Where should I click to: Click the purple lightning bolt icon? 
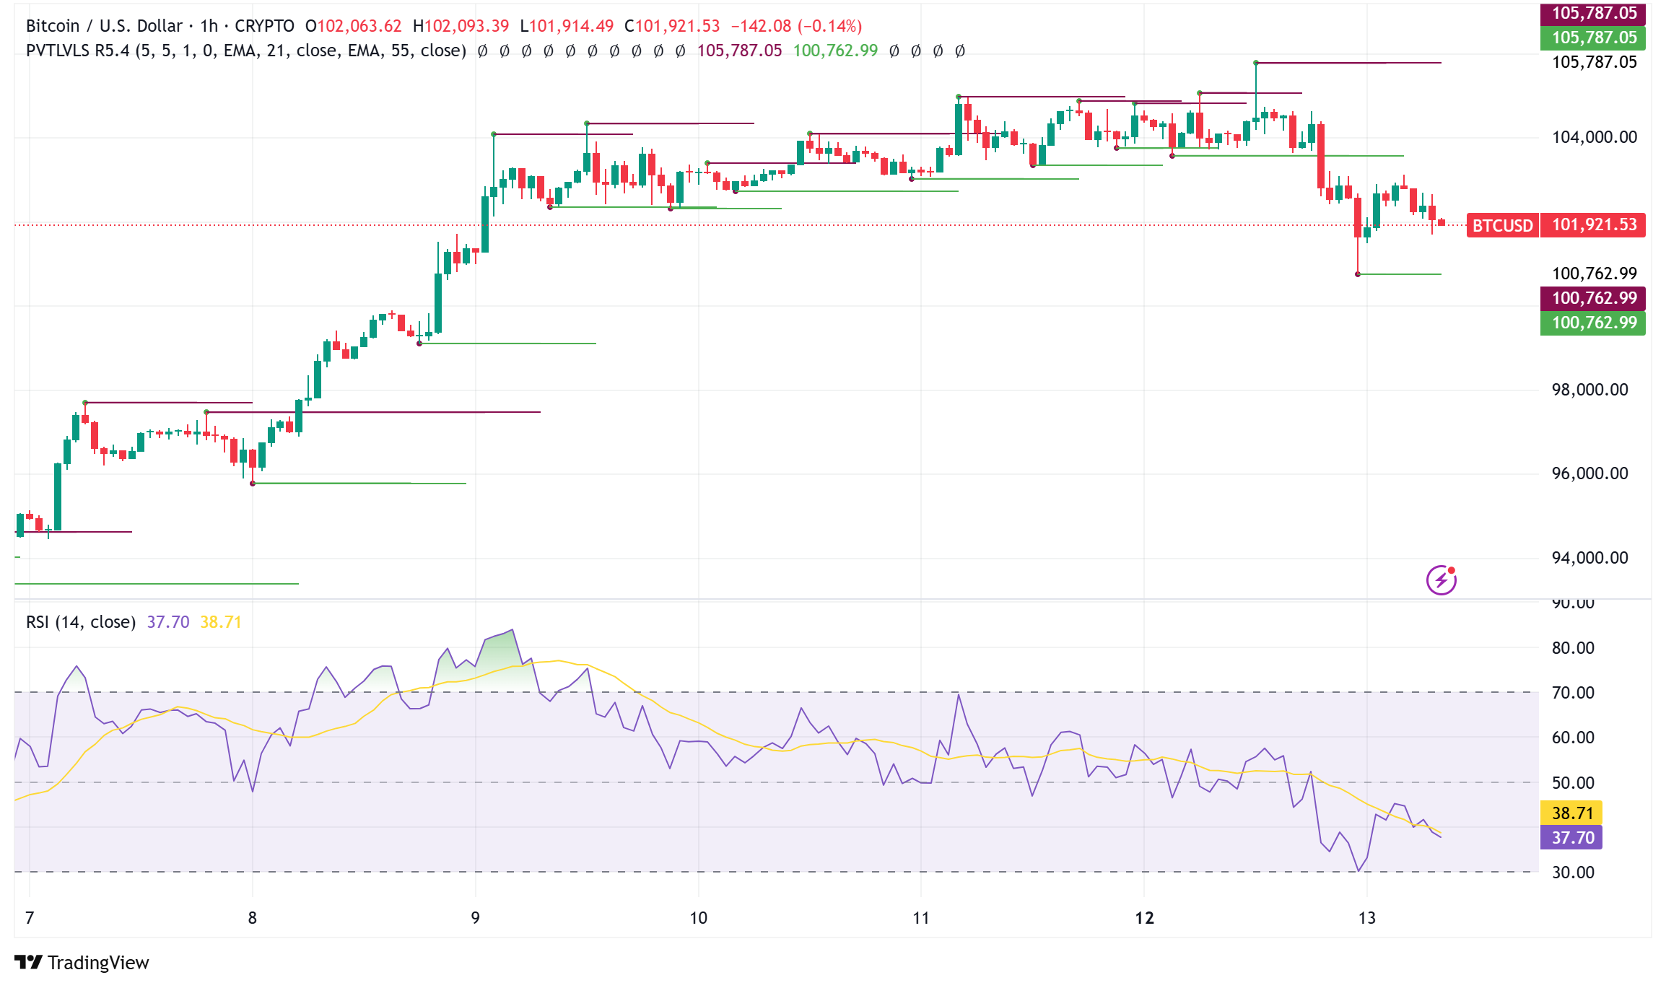point(1441,580)
